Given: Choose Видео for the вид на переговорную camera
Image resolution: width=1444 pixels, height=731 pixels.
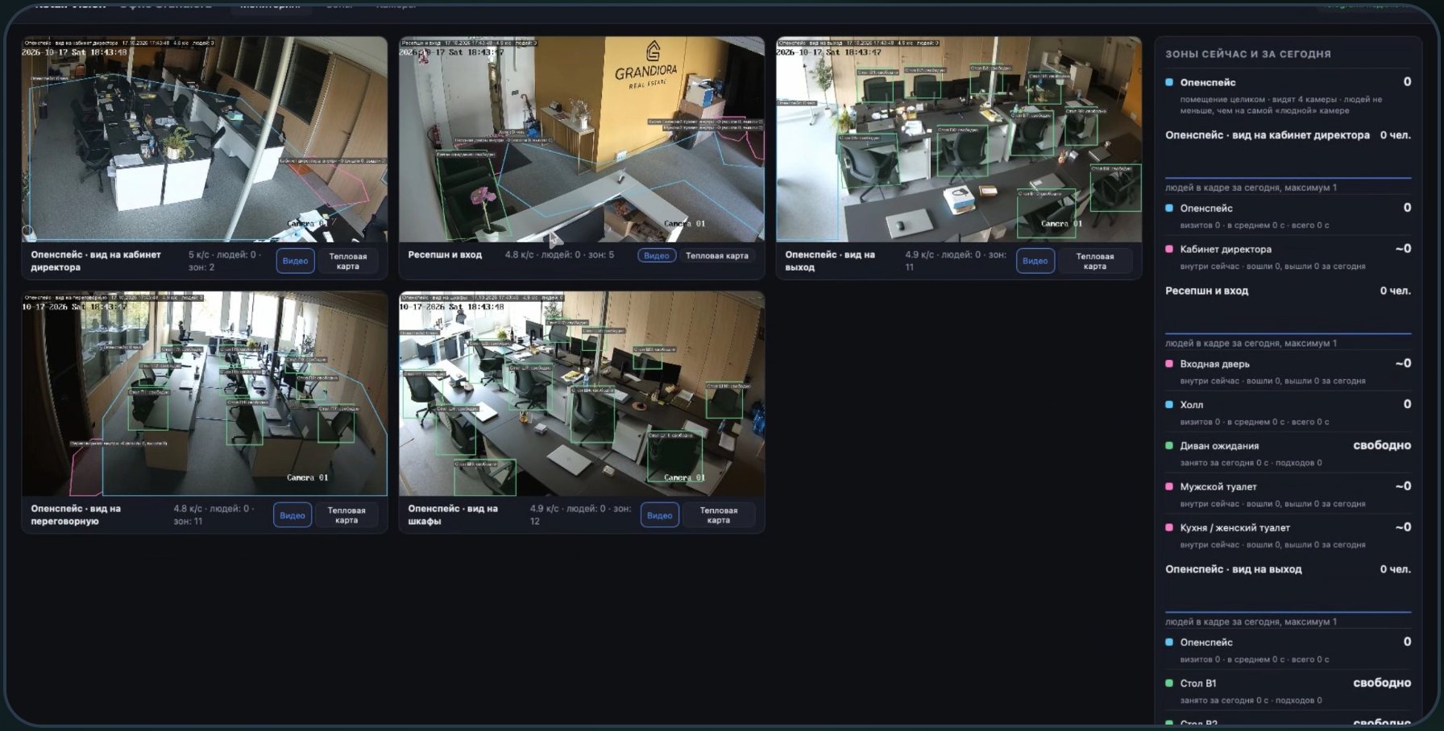Looking at the screenshot, I should 293,515.
